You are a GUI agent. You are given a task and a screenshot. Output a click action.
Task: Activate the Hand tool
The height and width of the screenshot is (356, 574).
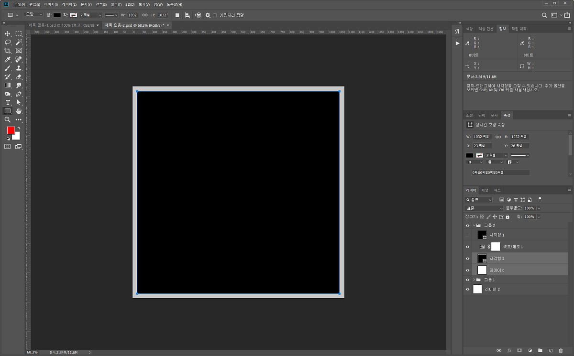tap(19, 111)
